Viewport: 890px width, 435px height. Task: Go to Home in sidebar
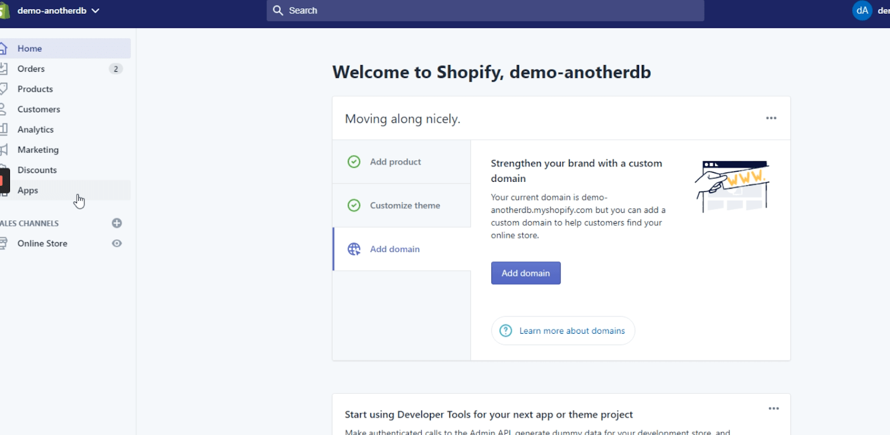65,48
